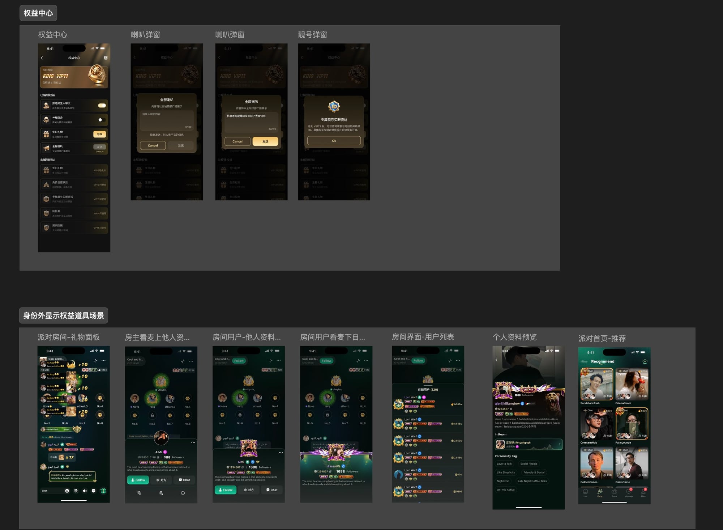Turn on the 神秘隐身 switch
Viewport: 723px width, 530px height.
click(102, 120)
